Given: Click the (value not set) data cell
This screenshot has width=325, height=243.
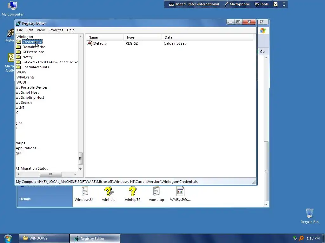Looking at the screenshot, I should point(175,43).
